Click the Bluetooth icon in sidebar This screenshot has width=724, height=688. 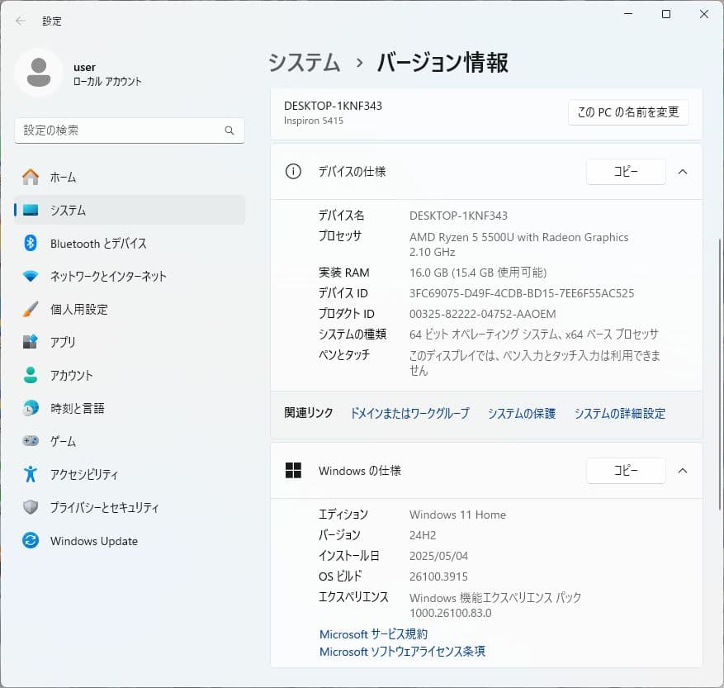(31, 243)
